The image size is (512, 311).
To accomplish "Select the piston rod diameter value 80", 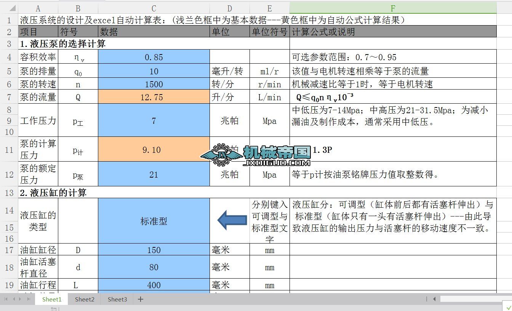I will [x=154, y=267].
